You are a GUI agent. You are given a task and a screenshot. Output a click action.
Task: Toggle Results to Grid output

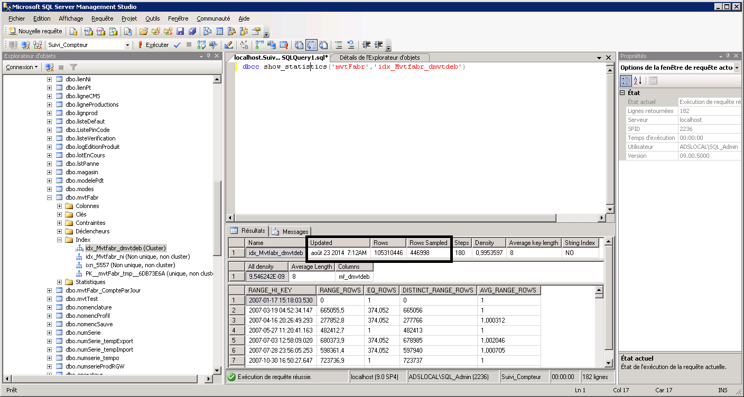coord(311,45)
